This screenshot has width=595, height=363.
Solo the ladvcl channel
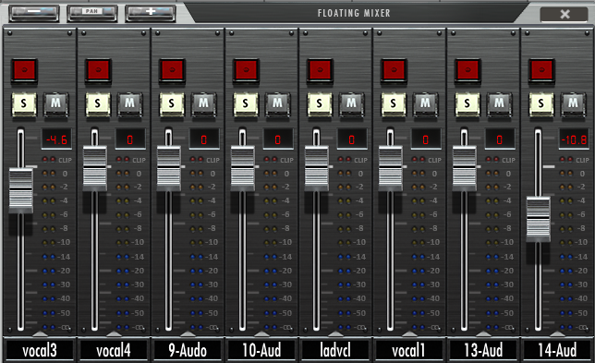[x=320, y=104]
